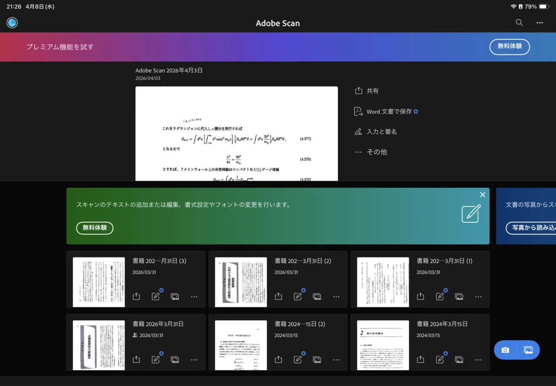Edit text of 書籍 202…3月31日 (1)
556x386 pixels.
pyautogui.click(x=440, y=296)
